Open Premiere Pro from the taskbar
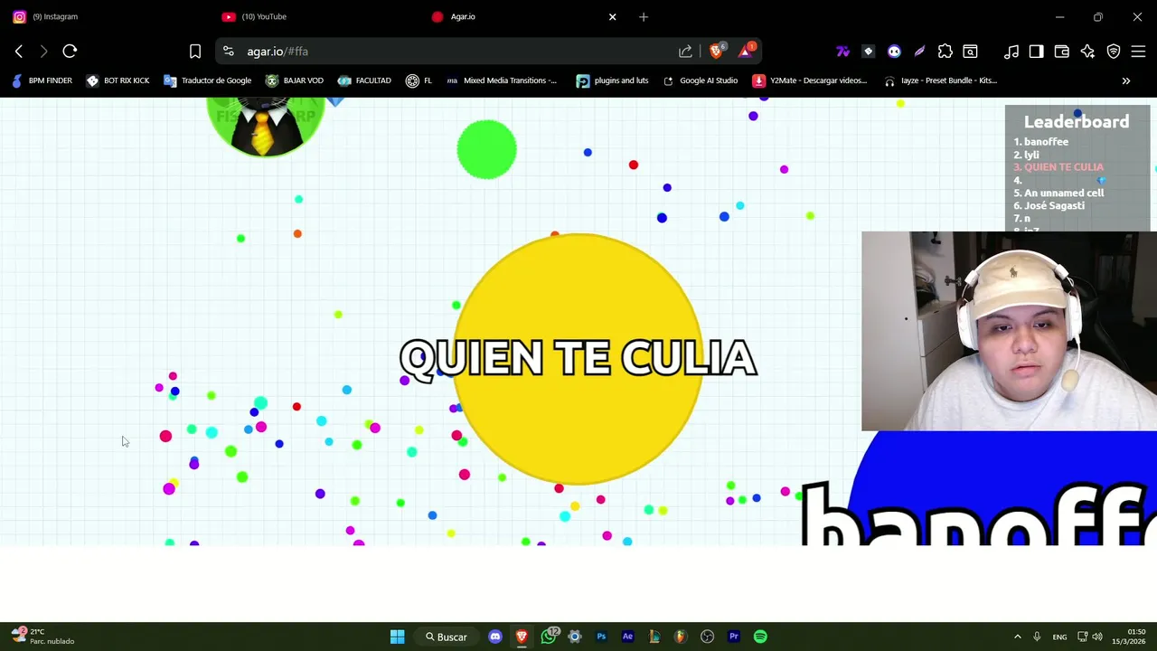 (734, 637)
